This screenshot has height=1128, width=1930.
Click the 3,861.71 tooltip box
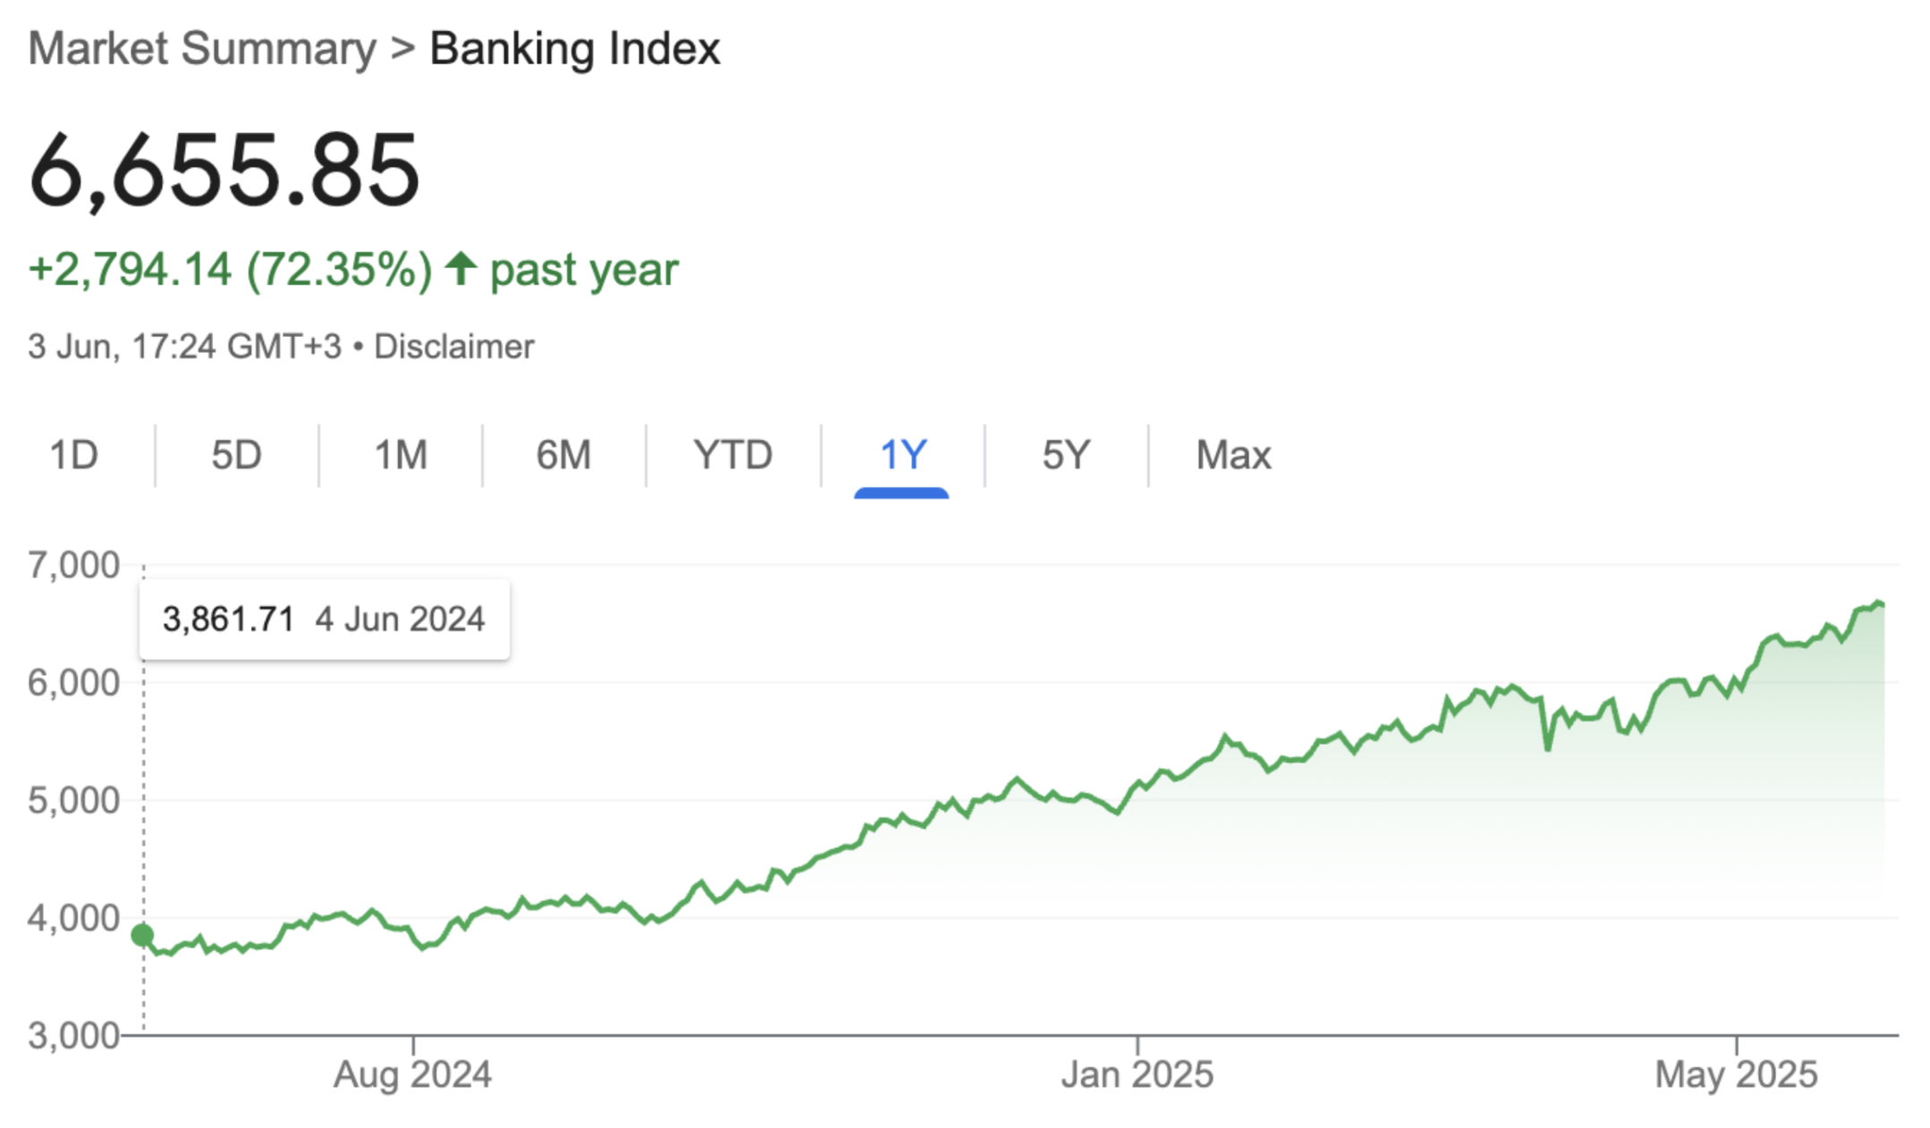pos(325,619)
